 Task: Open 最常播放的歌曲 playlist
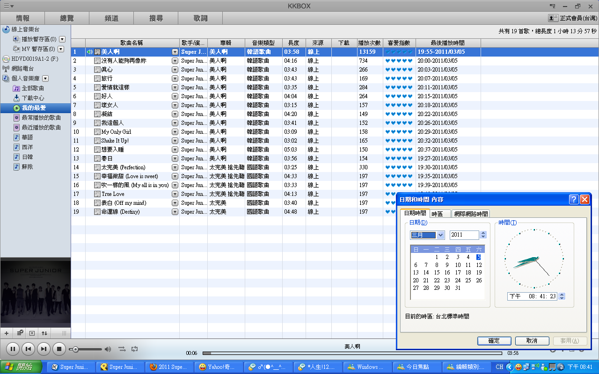coord(41,118)
